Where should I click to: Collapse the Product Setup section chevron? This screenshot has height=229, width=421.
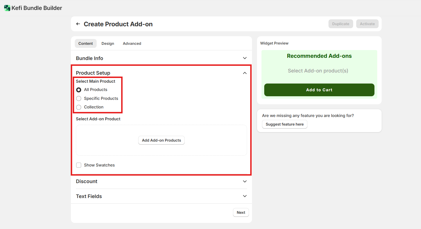point(245,73)
